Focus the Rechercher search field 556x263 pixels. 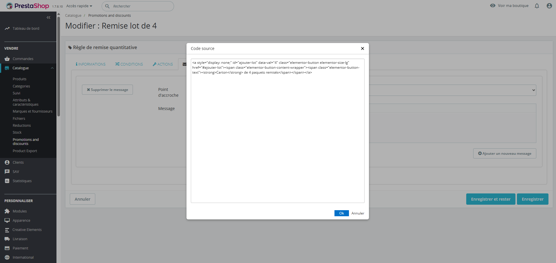tap(138, 6)
